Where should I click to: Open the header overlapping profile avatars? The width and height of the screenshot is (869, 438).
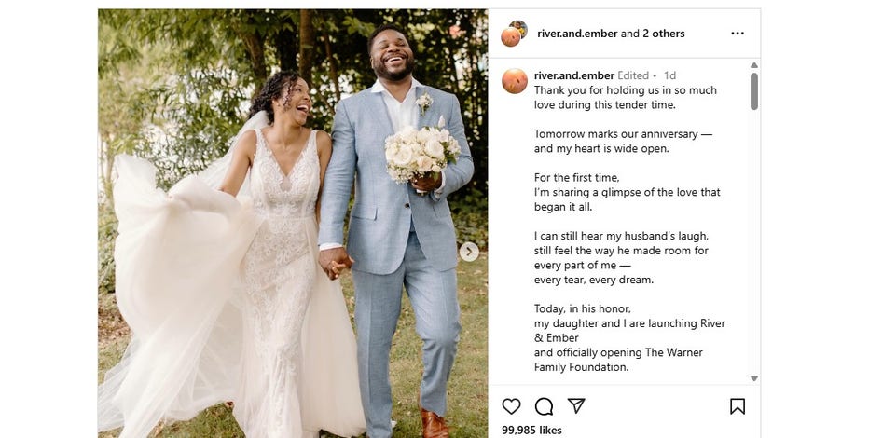[x=514, y=34]
